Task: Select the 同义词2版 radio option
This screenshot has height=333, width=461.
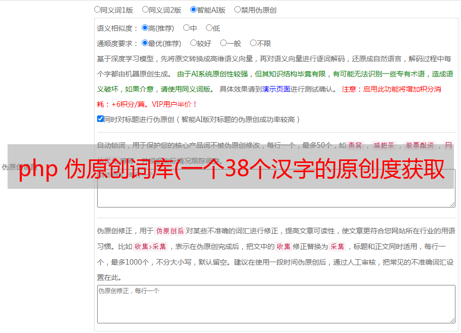Action: coord(145,10)
